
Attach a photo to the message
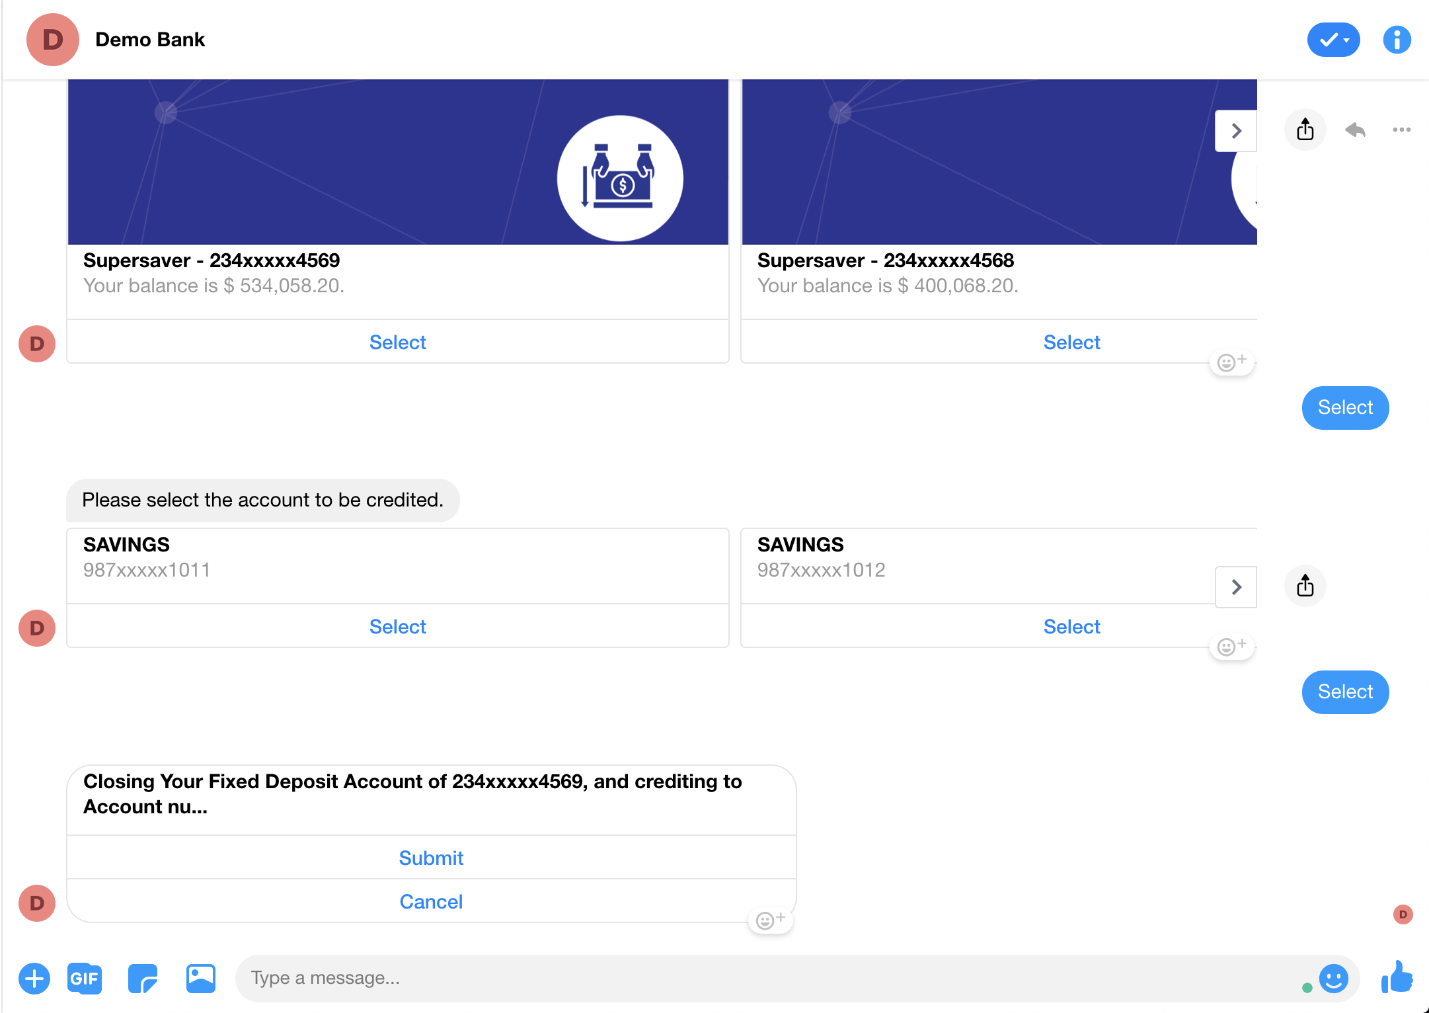[x=201, y=979]
